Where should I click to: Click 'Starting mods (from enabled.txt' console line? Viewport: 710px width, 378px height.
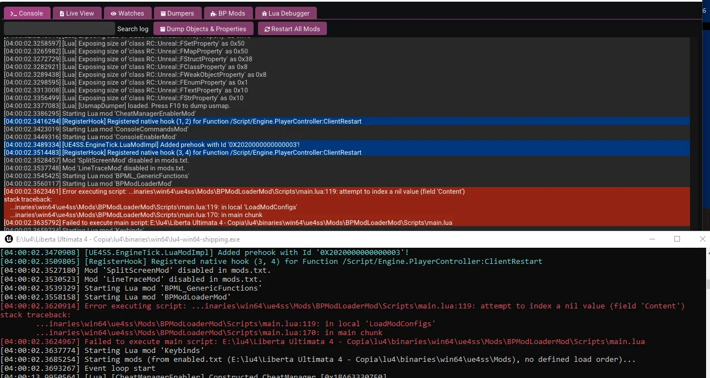(x=318, y=360)
